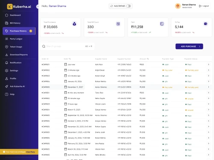Viewport: 214px width, 160px height.
Task: Click the calendar icon beside 'April 18, 2026' date
Action: pos(65,155)
